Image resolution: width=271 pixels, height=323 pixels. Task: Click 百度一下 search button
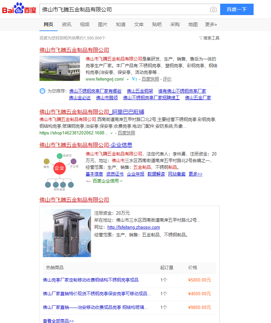point(237,9)
